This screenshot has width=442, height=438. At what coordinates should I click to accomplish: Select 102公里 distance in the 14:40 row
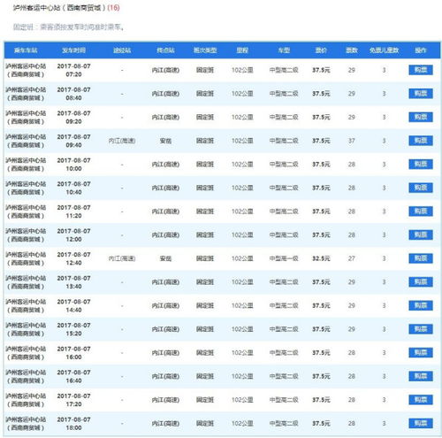tap(242, 305)
